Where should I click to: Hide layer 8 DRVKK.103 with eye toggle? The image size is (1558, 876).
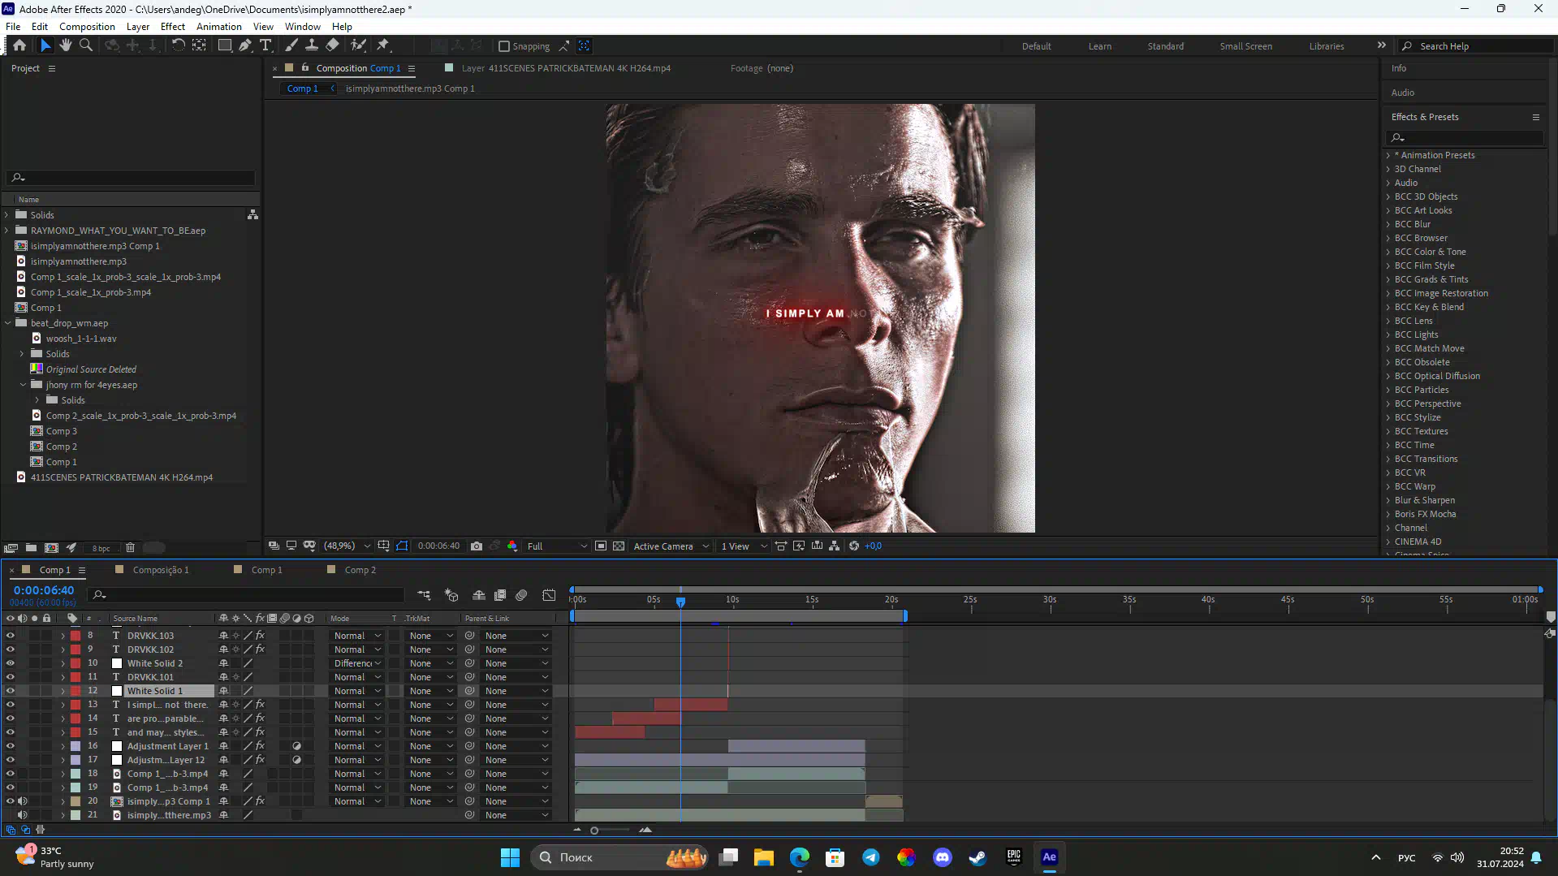11,636
